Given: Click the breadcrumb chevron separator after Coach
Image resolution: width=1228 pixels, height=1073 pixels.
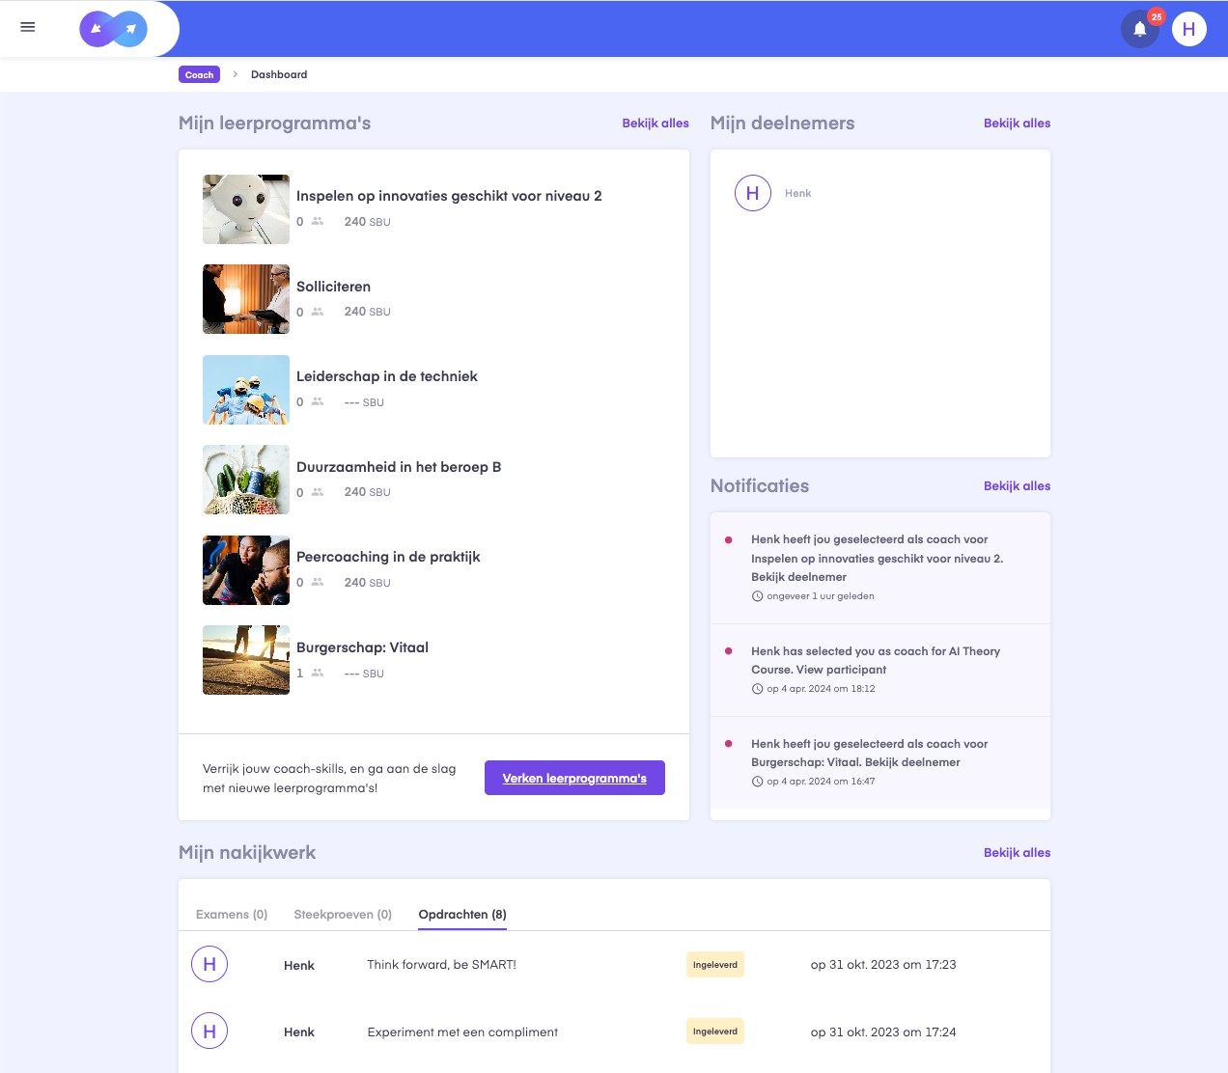Looking at the screenshot, I should 235,74.
